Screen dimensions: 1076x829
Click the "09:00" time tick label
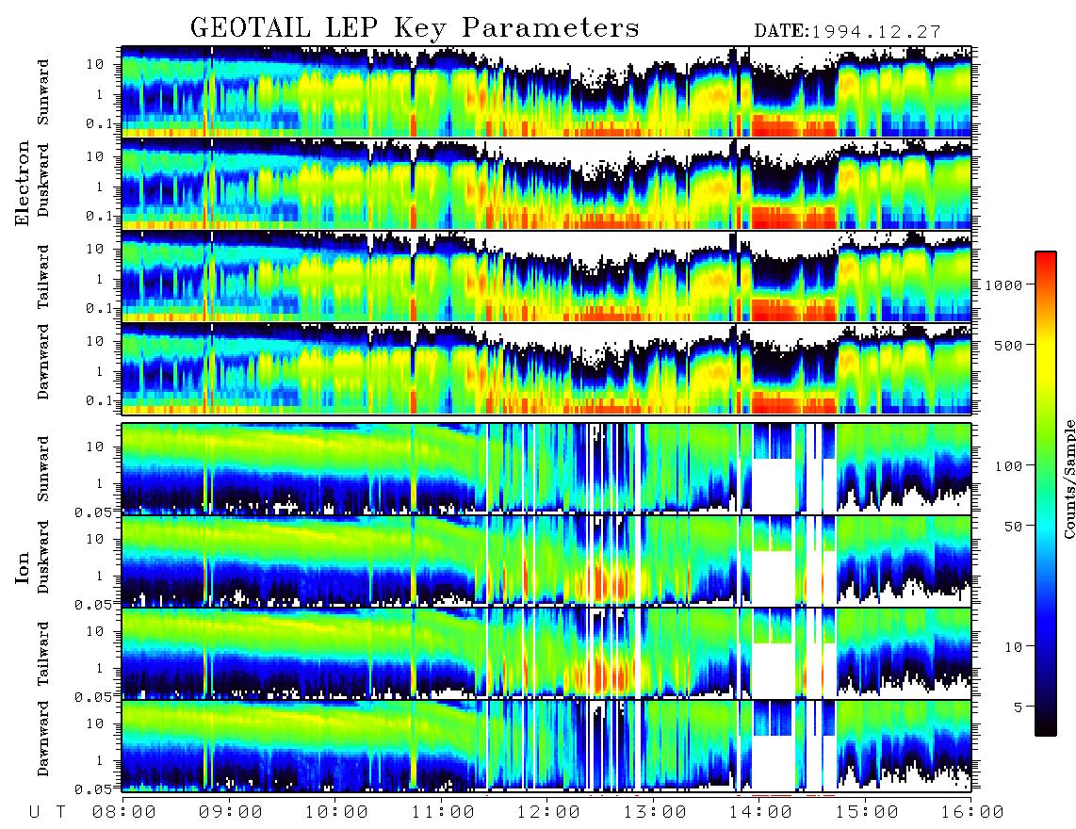231,812
